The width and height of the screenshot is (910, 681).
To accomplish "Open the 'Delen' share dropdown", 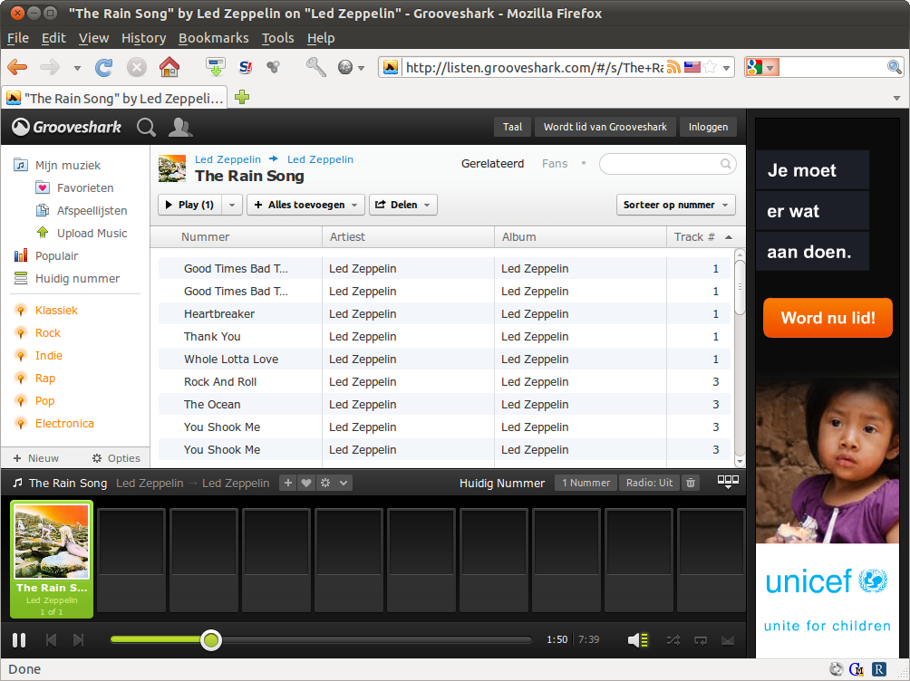I will (402, 205).
